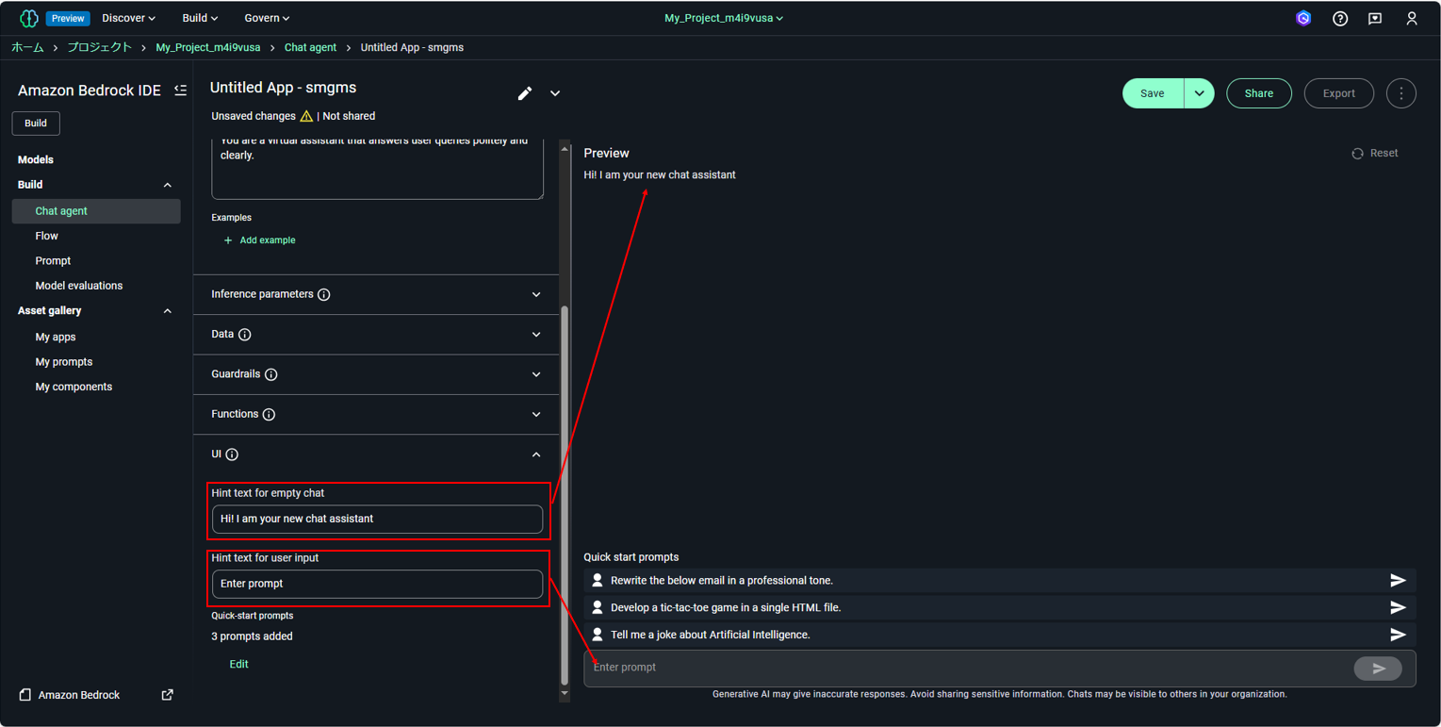
Task: Click the Export button
Action: pyautogui.click(x=1339, y=93)
